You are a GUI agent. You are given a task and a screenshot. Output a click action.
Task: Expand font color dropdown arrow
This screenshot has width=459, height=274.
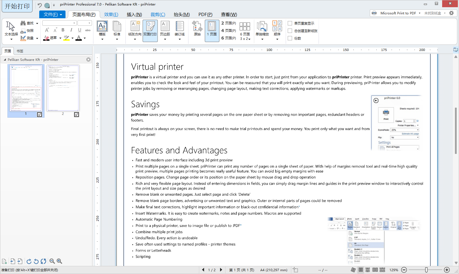[85, 38]
